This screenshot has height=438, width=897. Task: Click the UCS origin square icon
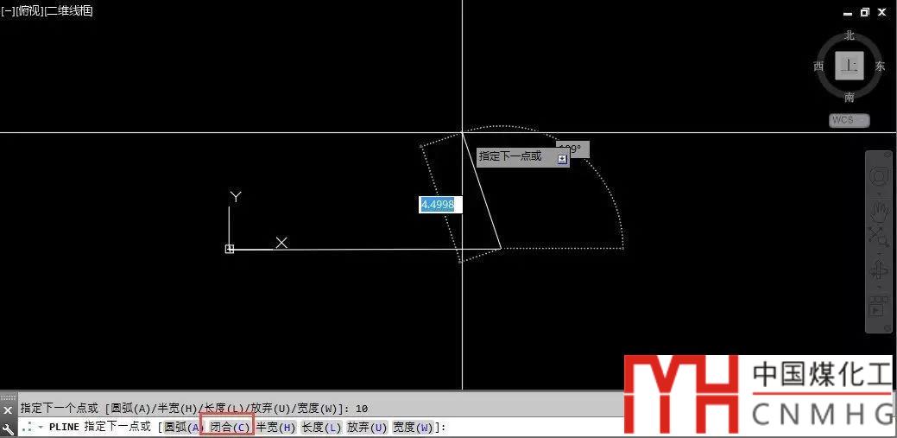pyautogui.click(x=230, y=249)
